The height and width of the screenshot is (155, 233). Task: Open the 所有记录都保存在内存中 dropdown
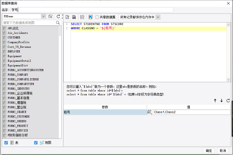(158, 17)
